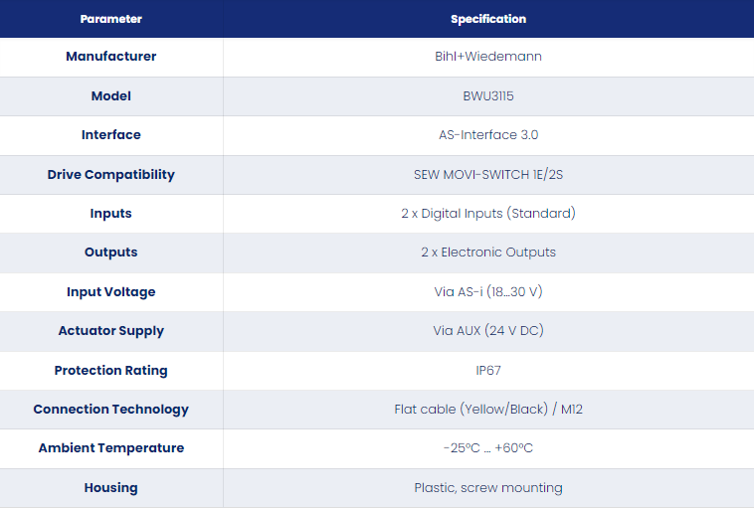Click the 2 x Electronic Outputs value
The image size is (754, 508).
(488, 253)
